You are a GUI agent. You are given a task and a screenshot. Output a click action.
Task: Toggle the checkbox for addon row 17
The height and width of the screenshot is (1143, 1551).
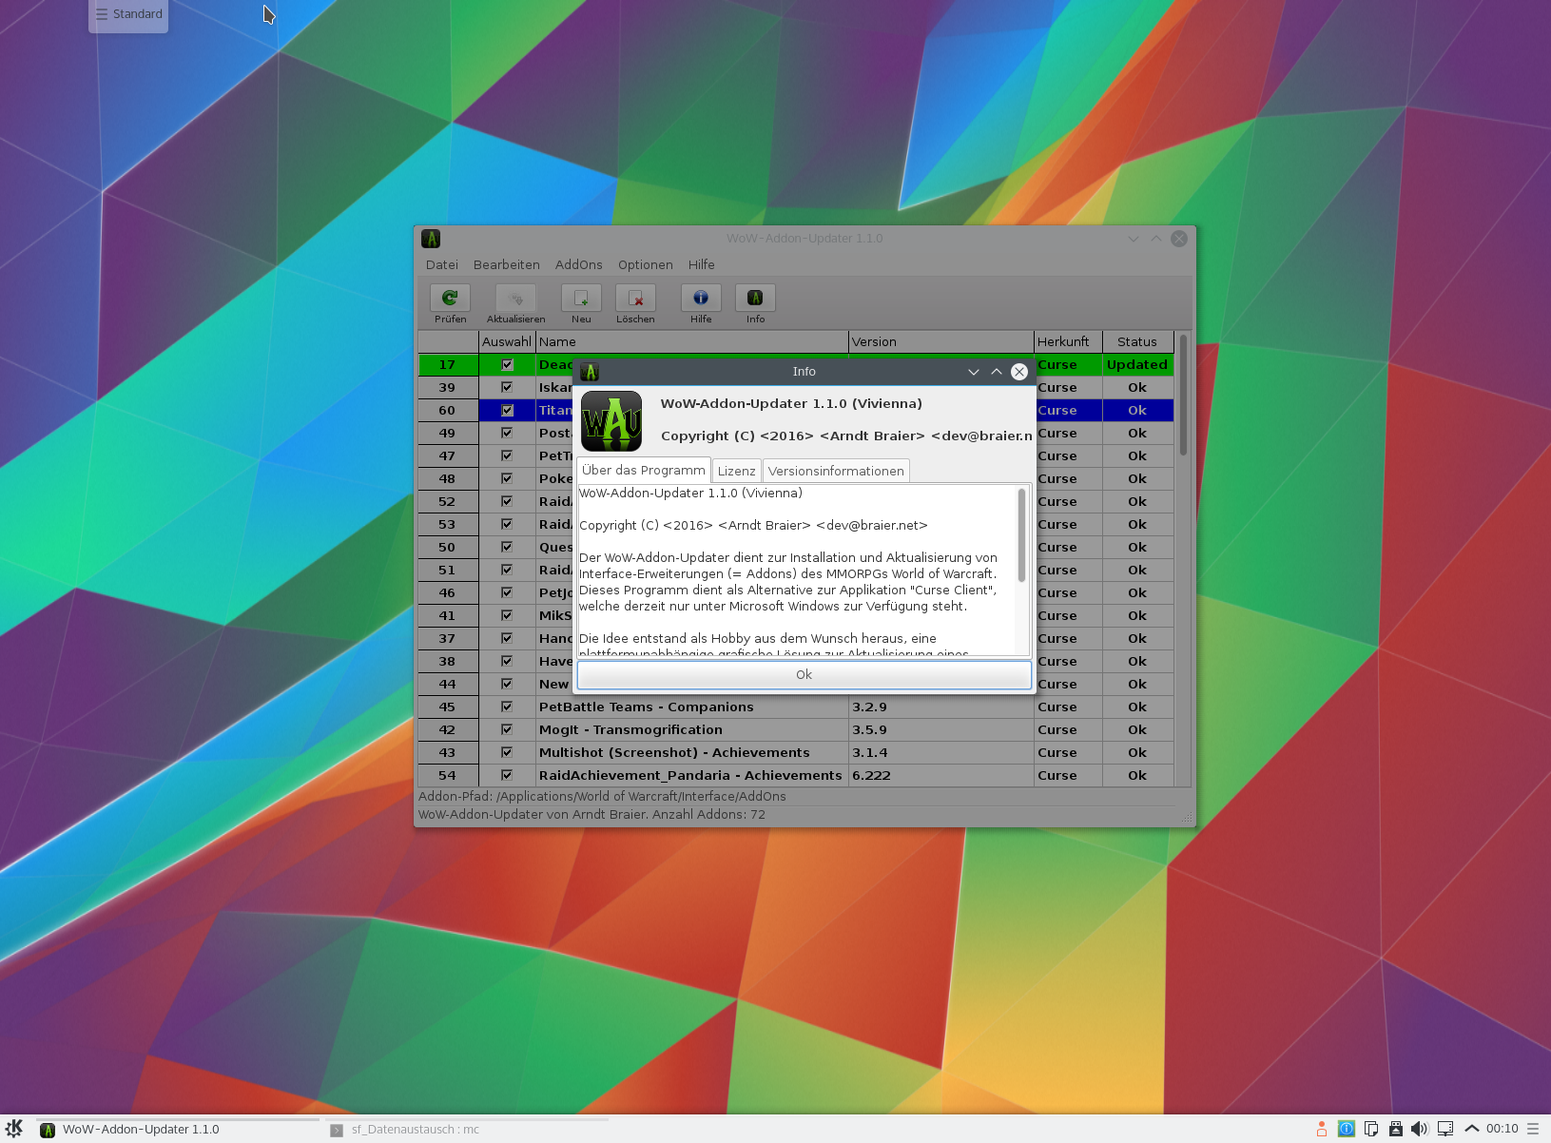[507, 364]
